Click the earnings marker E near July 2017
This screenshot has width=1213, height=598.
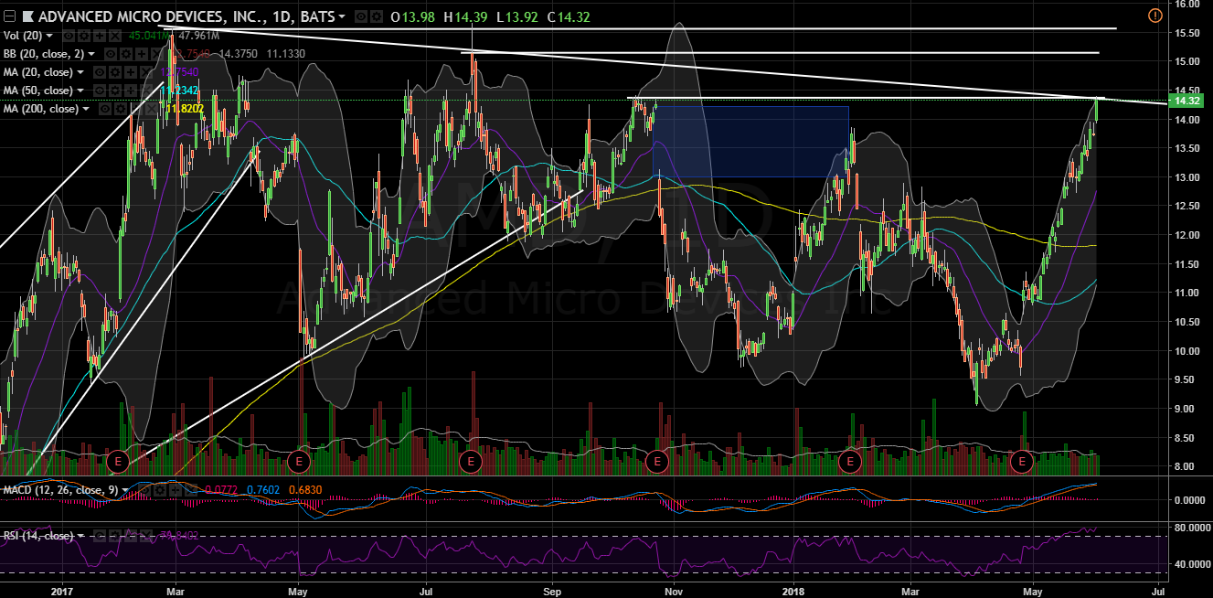click(471, 461)
